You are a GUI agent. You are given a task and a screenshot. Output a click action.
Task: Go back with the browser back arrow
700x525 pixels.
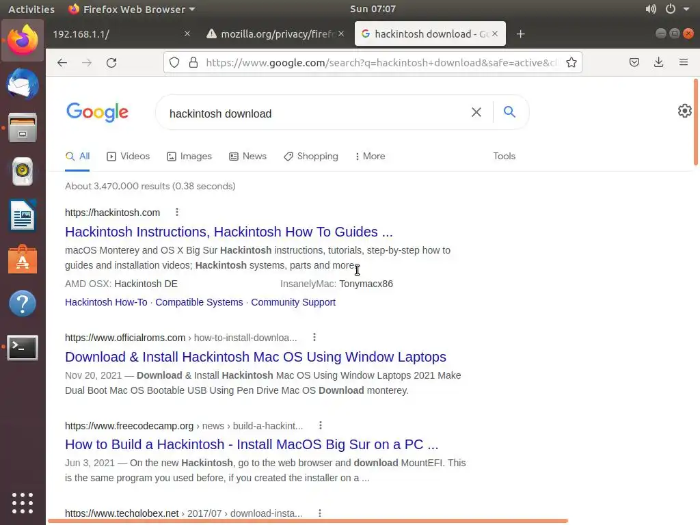click(x=62, y=62)
